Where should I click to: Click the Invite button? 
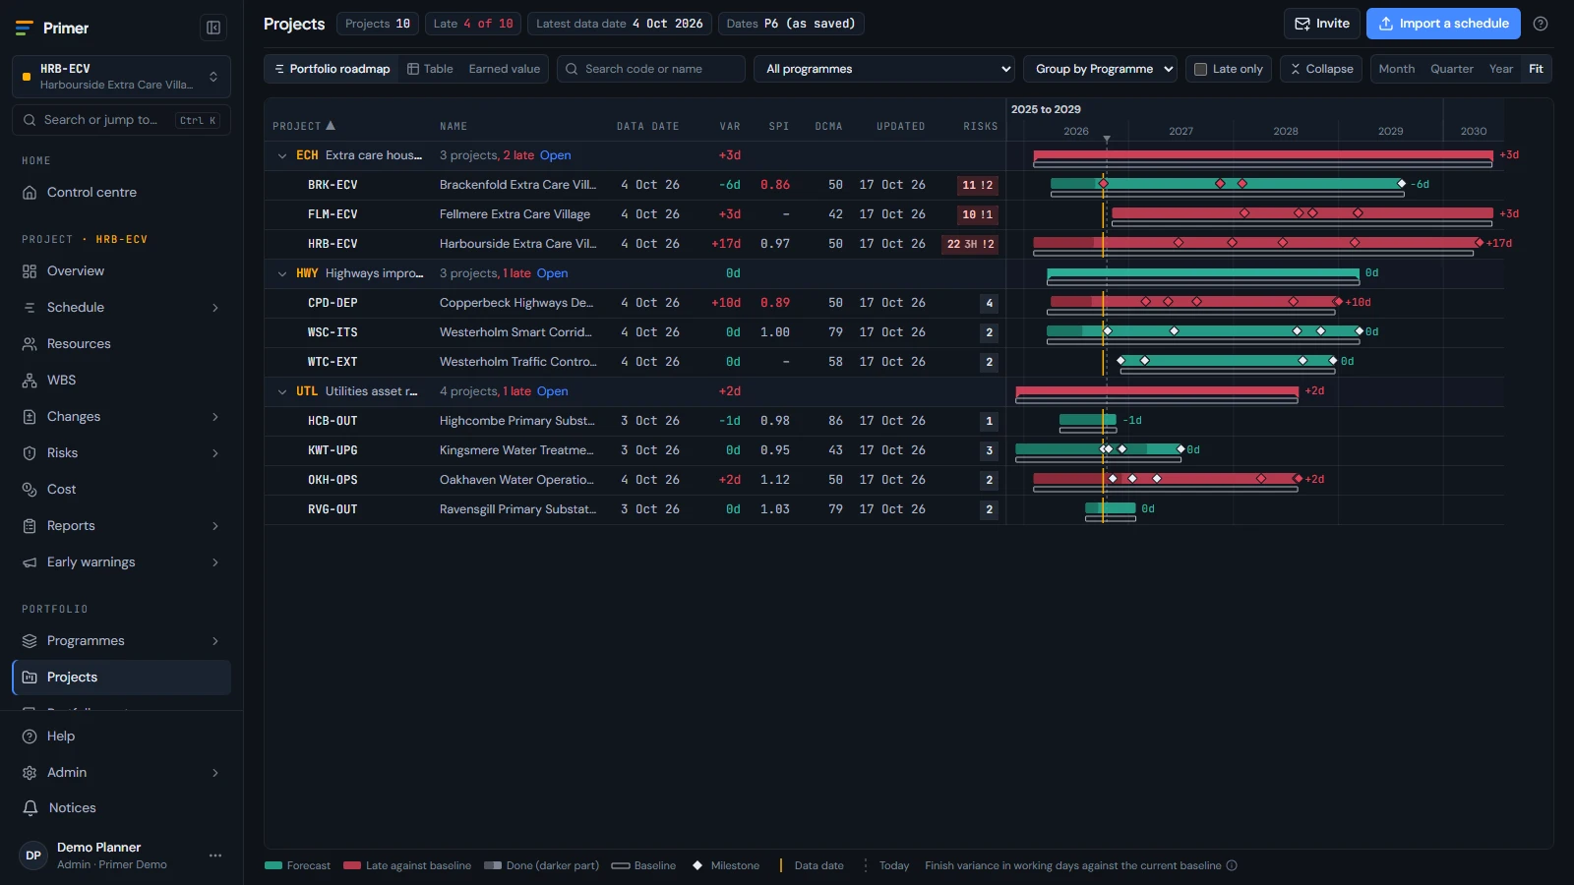(x=1321, y=24)
